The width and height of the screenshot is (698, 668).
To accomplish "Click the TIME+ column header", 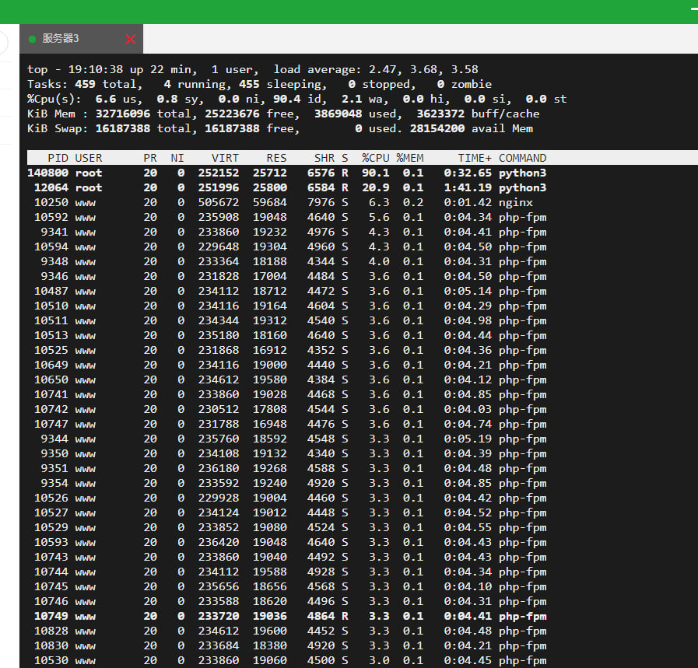I will coord(475,158).
